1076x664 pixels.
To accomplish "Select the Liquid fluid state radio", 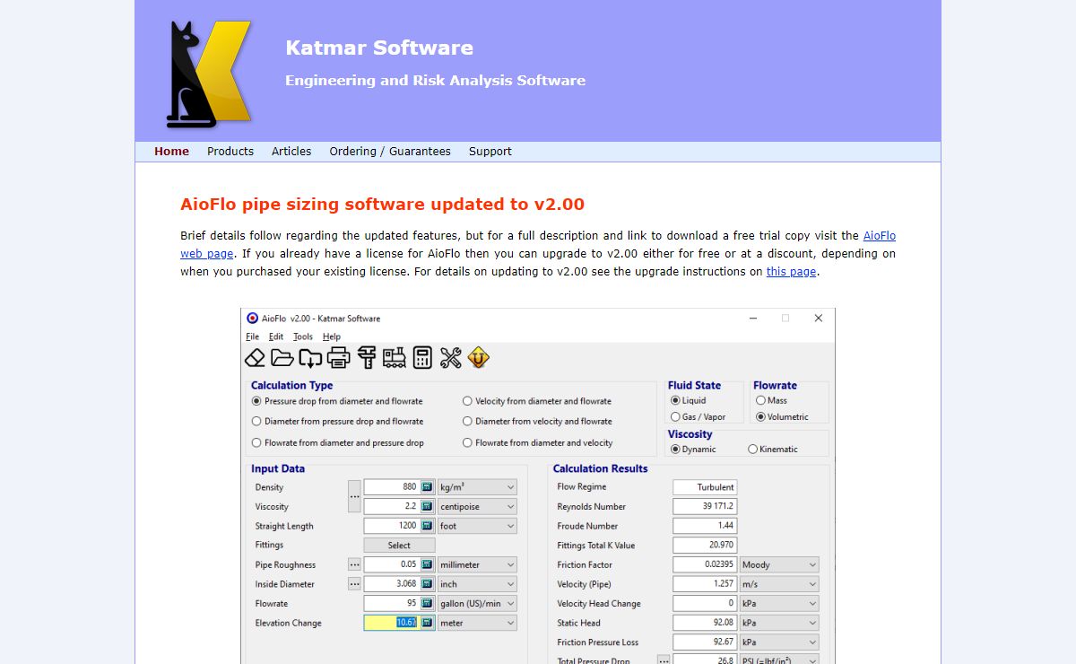I will pos(688,400).
